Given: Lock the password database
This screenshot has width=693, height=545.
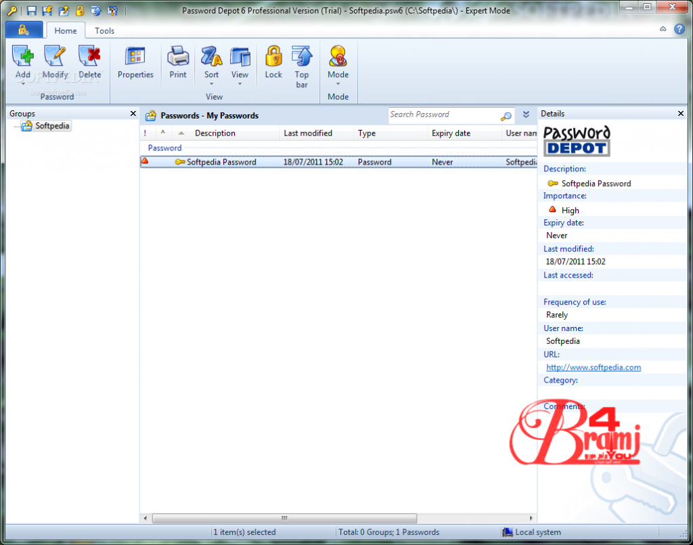Looking at the screenshot, I should pyautogui.click(x=273, y=62).
